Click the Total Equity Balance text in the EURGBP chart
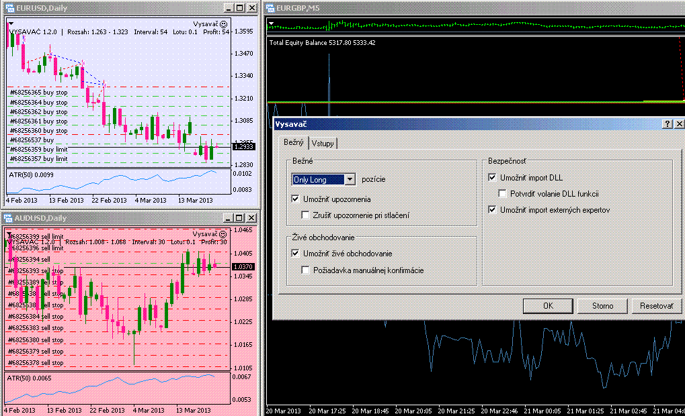 tap(322, 43)
